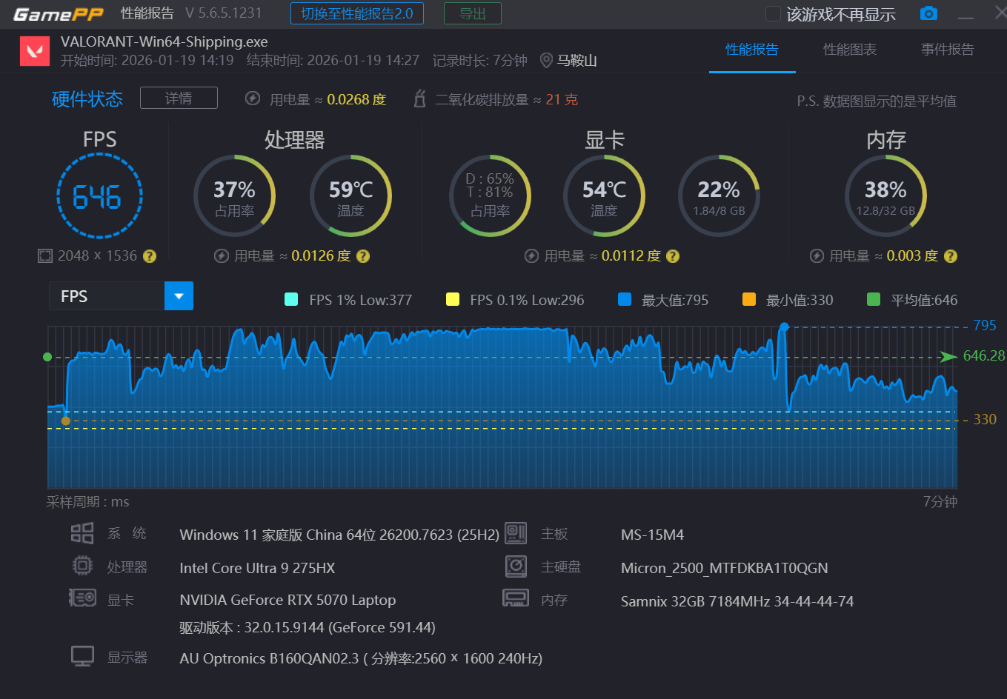
Task: Click the VALORANT-Win64-Shipping.exe title text
Action: click(x=164, y=42)
